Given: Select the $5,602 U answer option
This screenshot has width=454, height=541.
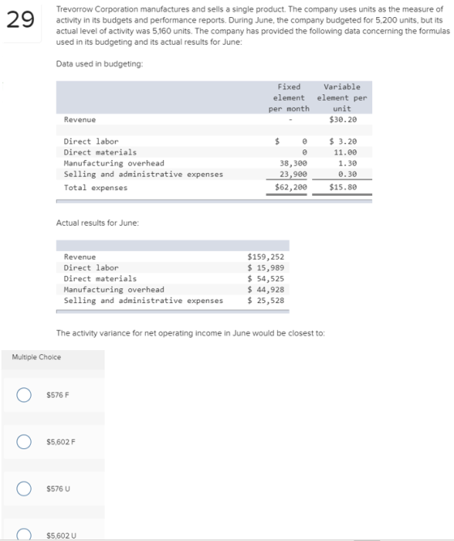Looking at the screenshot, I should click(24, 535).
